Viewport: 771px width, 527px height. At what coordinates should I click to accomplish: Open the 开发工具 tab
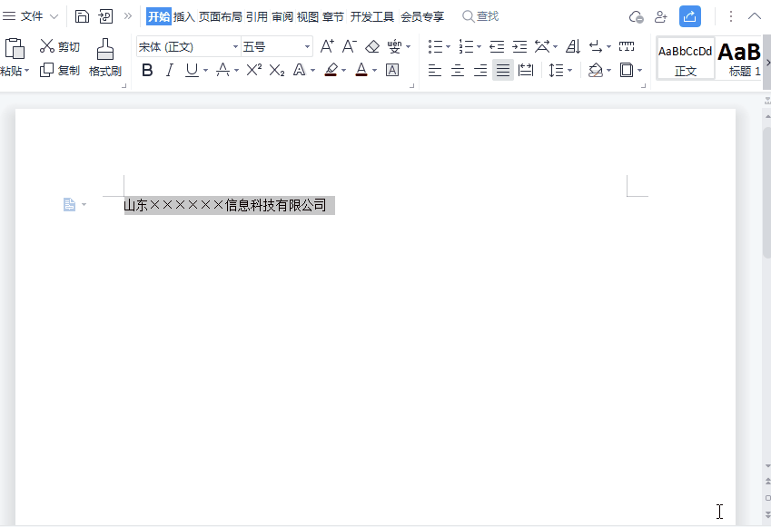[372, 16]
